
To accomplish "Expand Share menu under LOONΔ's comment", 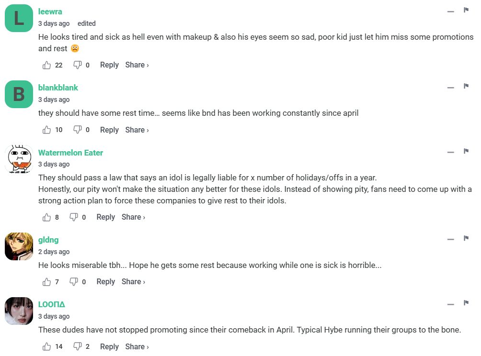I will pos(137,346).
